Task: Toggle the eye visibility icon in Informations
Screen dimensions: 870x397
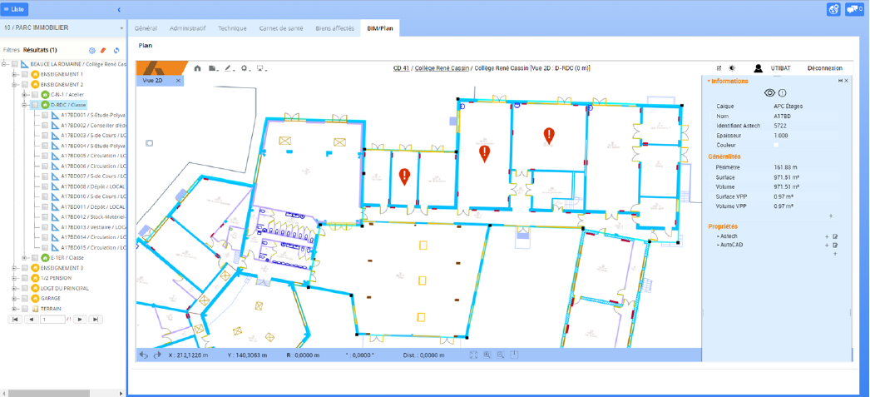Action: pyautogui.click(x=769, y=92)
